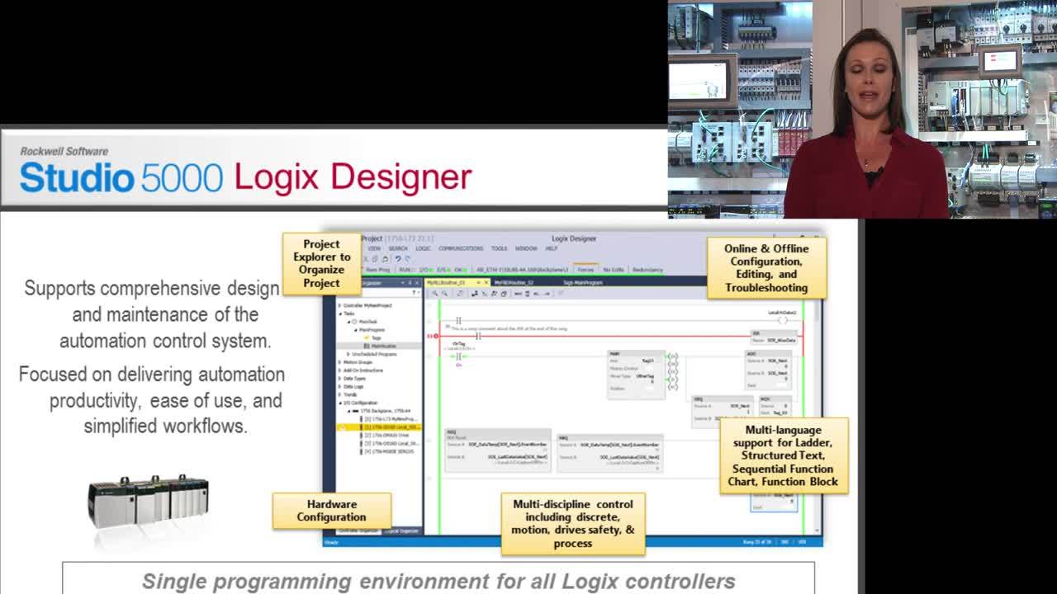Collapse the MainProgram tree node
This screenshot has height=594, width=1057.
356,330
